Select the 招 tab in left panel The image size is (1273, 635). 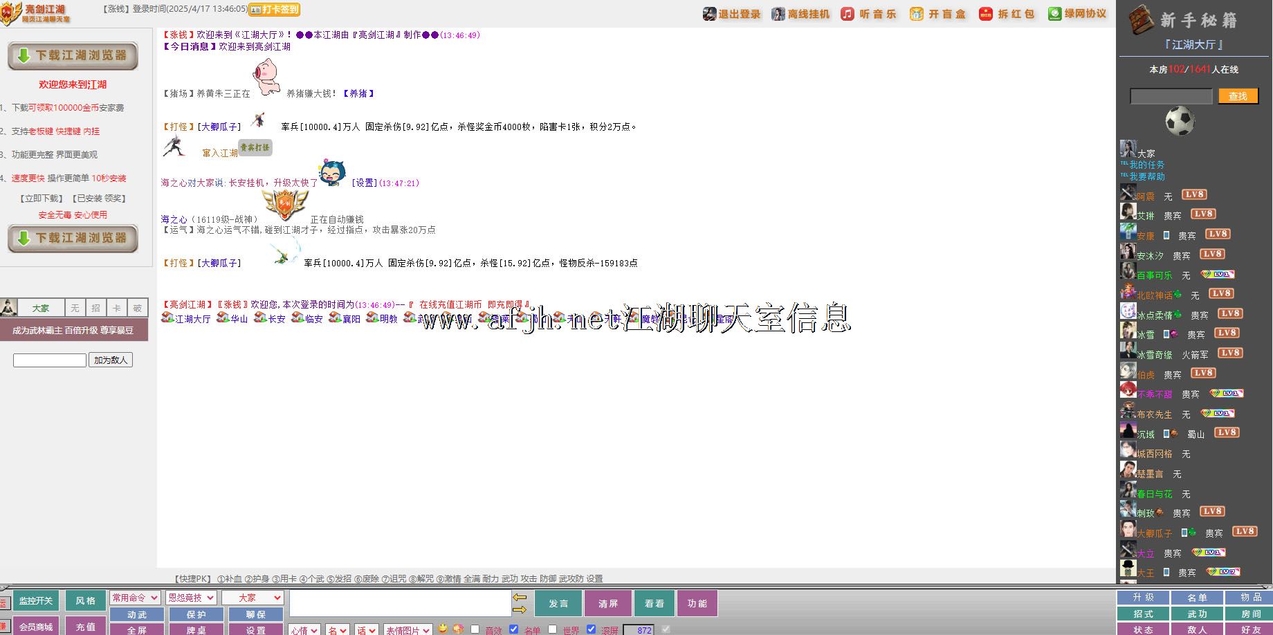click(95, 309)
